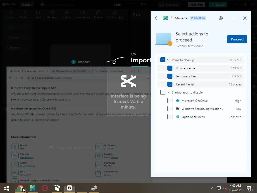Open CapCut Media tab
This screenshot has width=257, height=193.
[9, 15]
